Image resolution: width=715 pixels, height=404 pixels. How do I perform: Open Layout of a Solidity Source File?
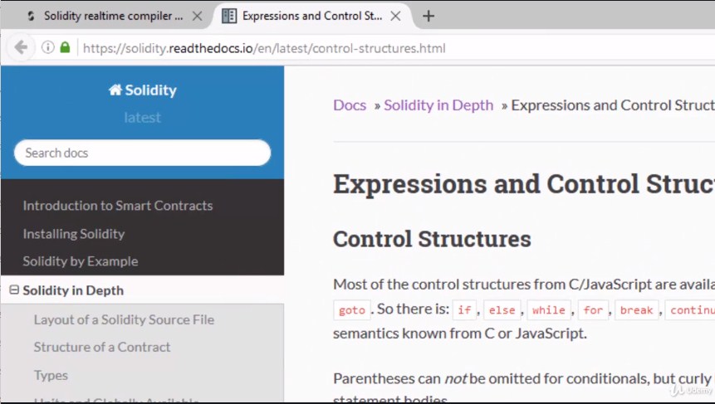[124, 319]
